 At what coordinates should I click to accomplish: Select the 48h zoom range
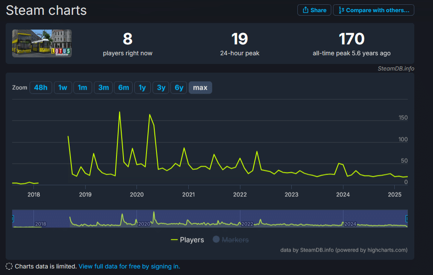click(x=40, y=87)
